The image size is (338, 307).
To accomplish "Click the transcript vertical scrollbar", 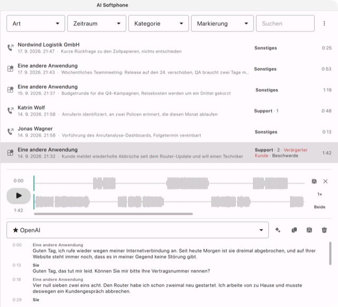I will [330, 253].
